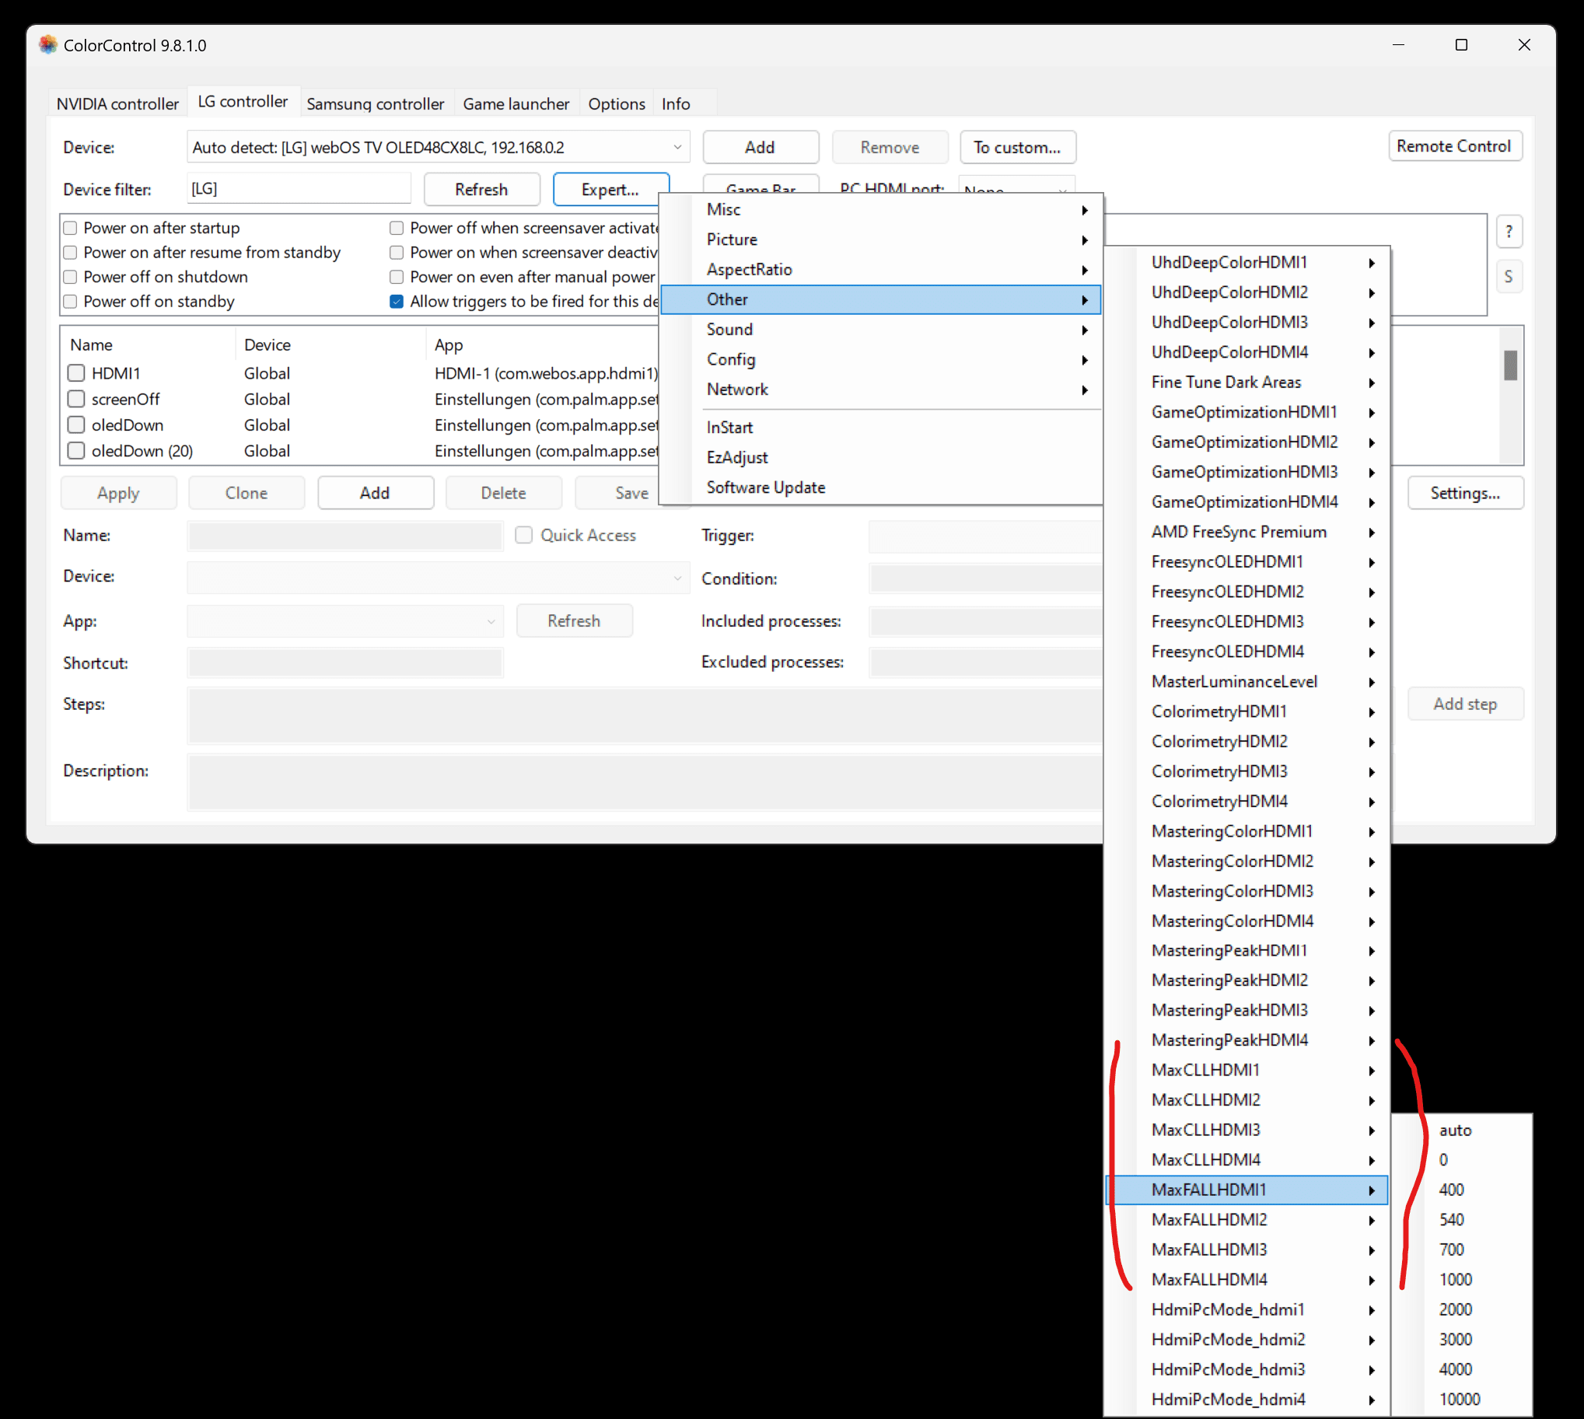The height and width of the screenshot is (1419, 1584).
Task: Expand MasterLuminanceLevel submenu
Action: pyautogui.click(x=1247, y=681)
